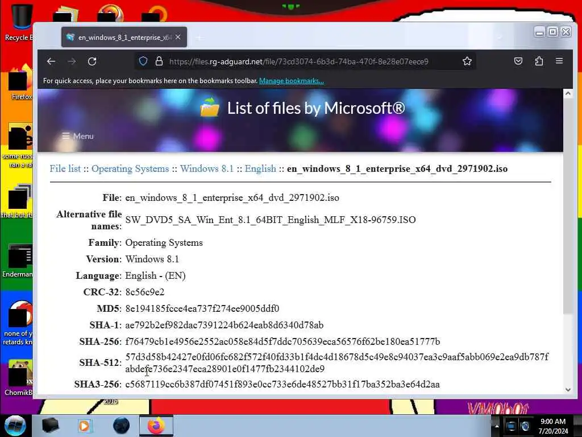The width and height of the screenshot is (582, 437).
Task: Close the en_windows_8_1_enterprise tab
Action: (x=178, y=37)
